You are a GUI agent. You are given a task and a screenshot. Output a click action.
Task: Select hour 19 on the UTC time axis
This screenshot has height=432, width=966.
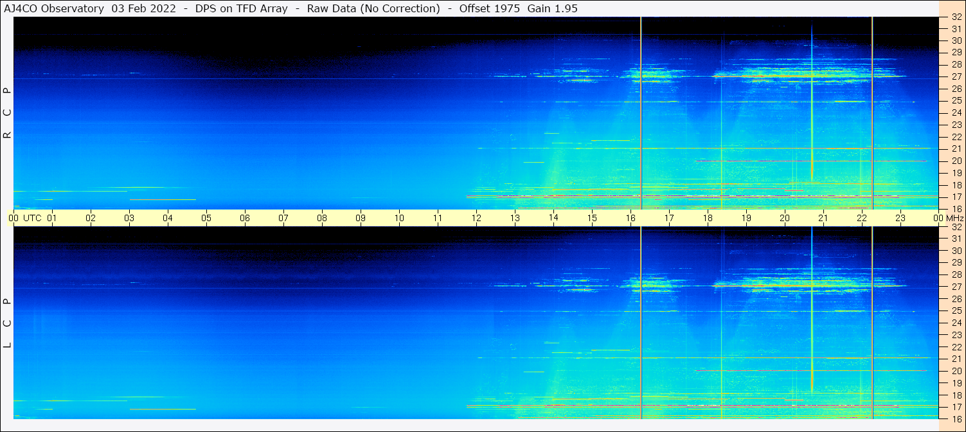click(746, 218)
